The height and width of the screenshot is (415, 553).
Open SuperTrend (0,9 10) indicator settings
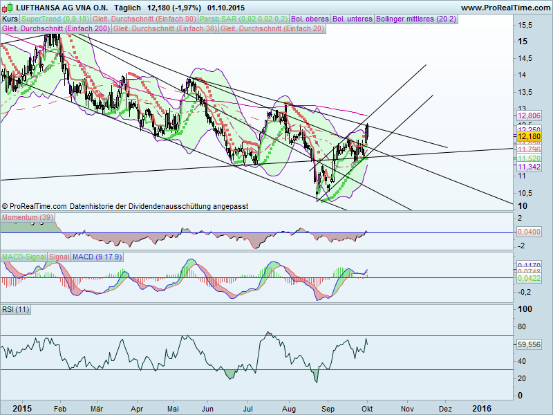click(x=55, y=19)
